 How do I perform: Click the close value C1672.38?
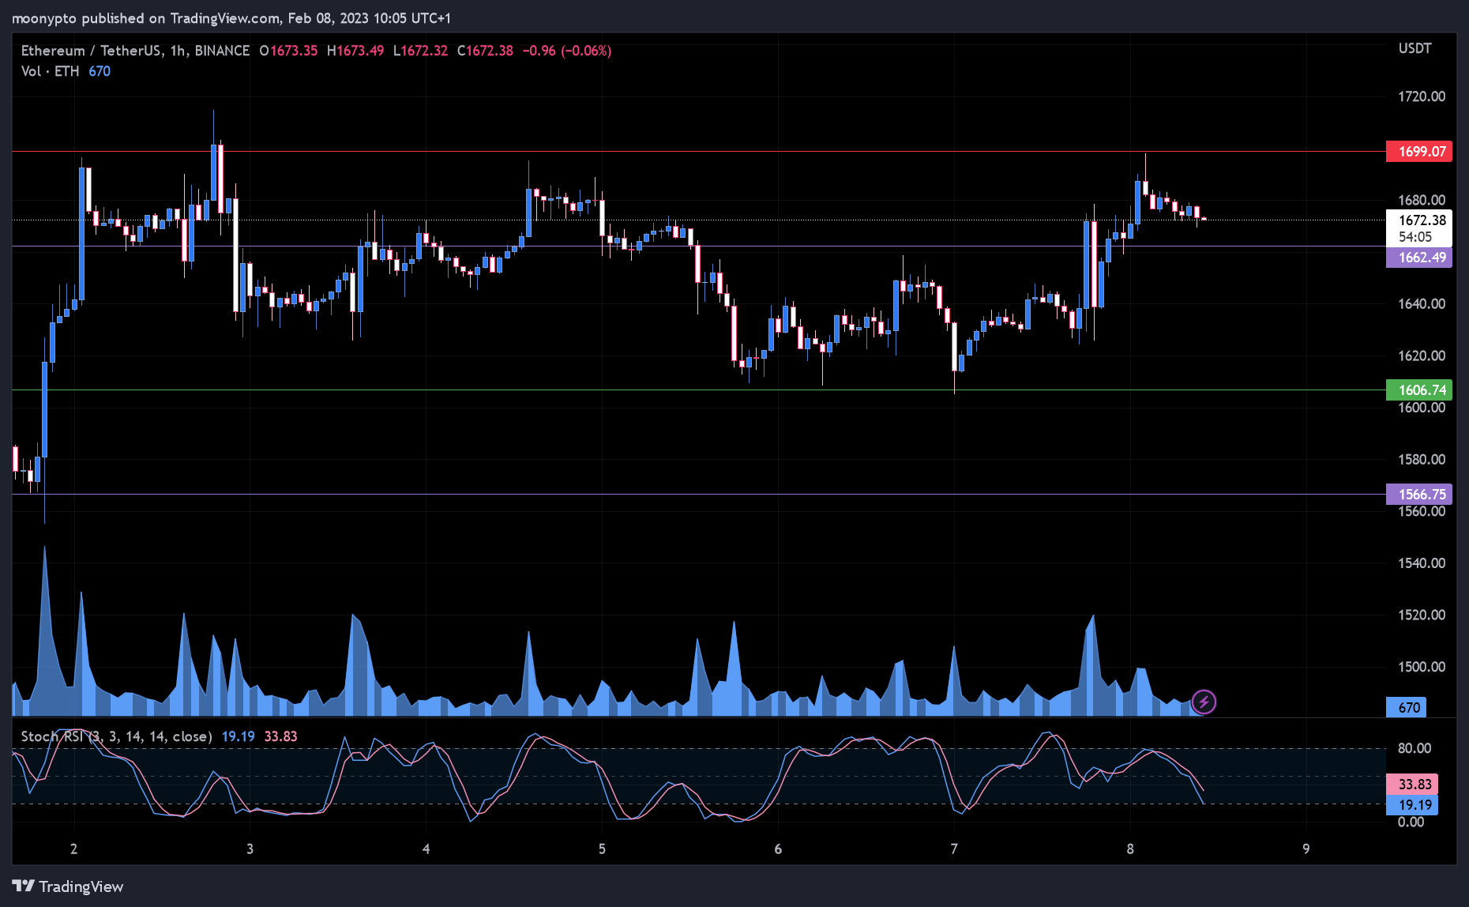pyautogui.click(x=485, y=51)
